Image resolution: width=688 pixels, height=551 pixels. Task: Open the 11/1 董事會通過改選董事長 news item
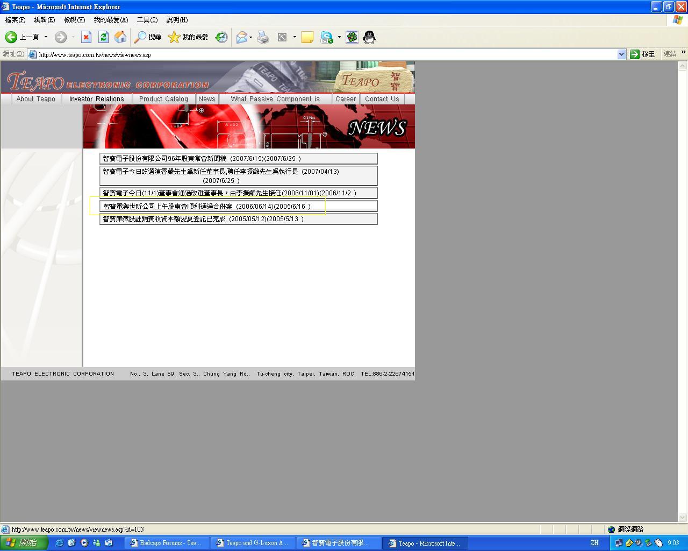coord(239,193)
